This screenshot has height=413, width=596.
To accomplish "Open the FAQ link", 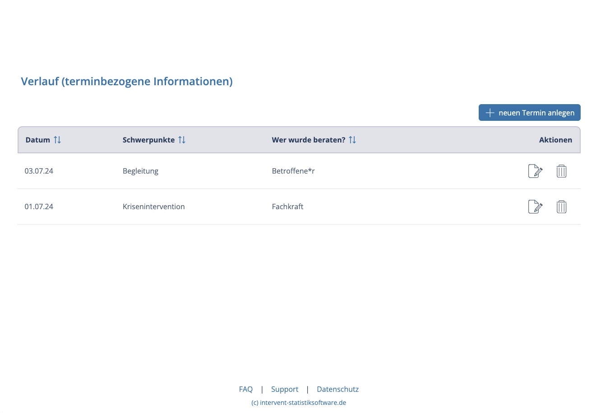I will (x=246, y=389).
